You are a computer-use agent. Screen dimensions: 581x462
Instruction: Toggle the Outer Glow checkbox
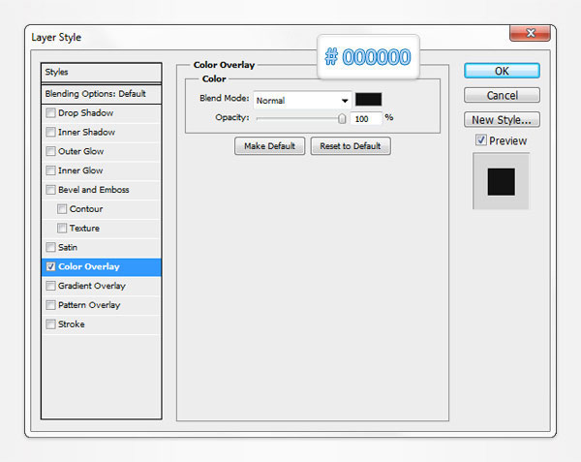pyautogui.click(x=50, y=152)
